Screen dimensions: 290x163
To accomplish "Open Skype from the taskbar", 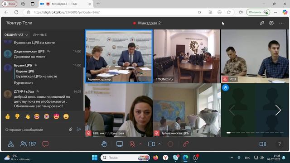I will [175, 158].
